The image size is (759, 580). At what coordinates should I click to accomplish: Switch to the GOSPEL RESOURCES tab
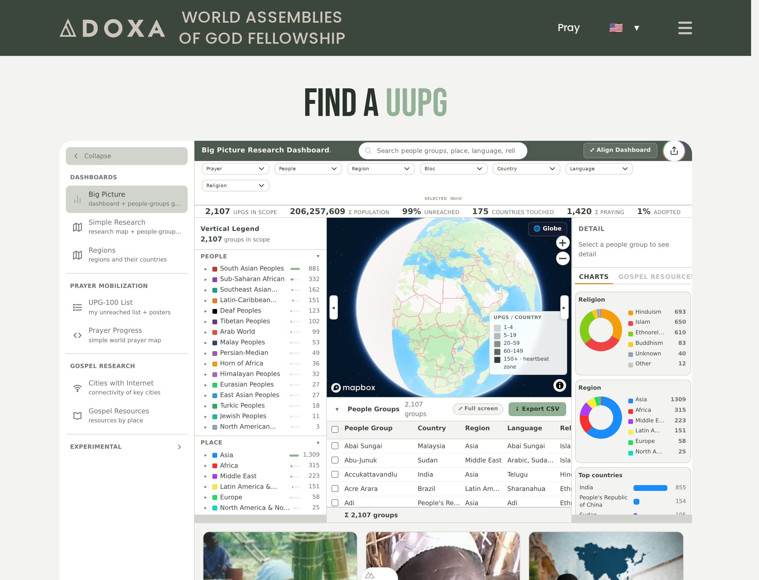pos(655,277)
